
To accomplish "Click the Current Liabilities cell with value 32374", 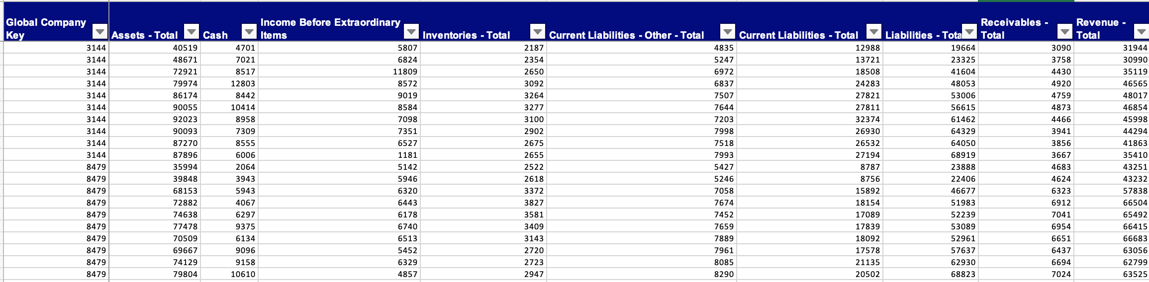I will pyautogui.click(x=810, y=119).
